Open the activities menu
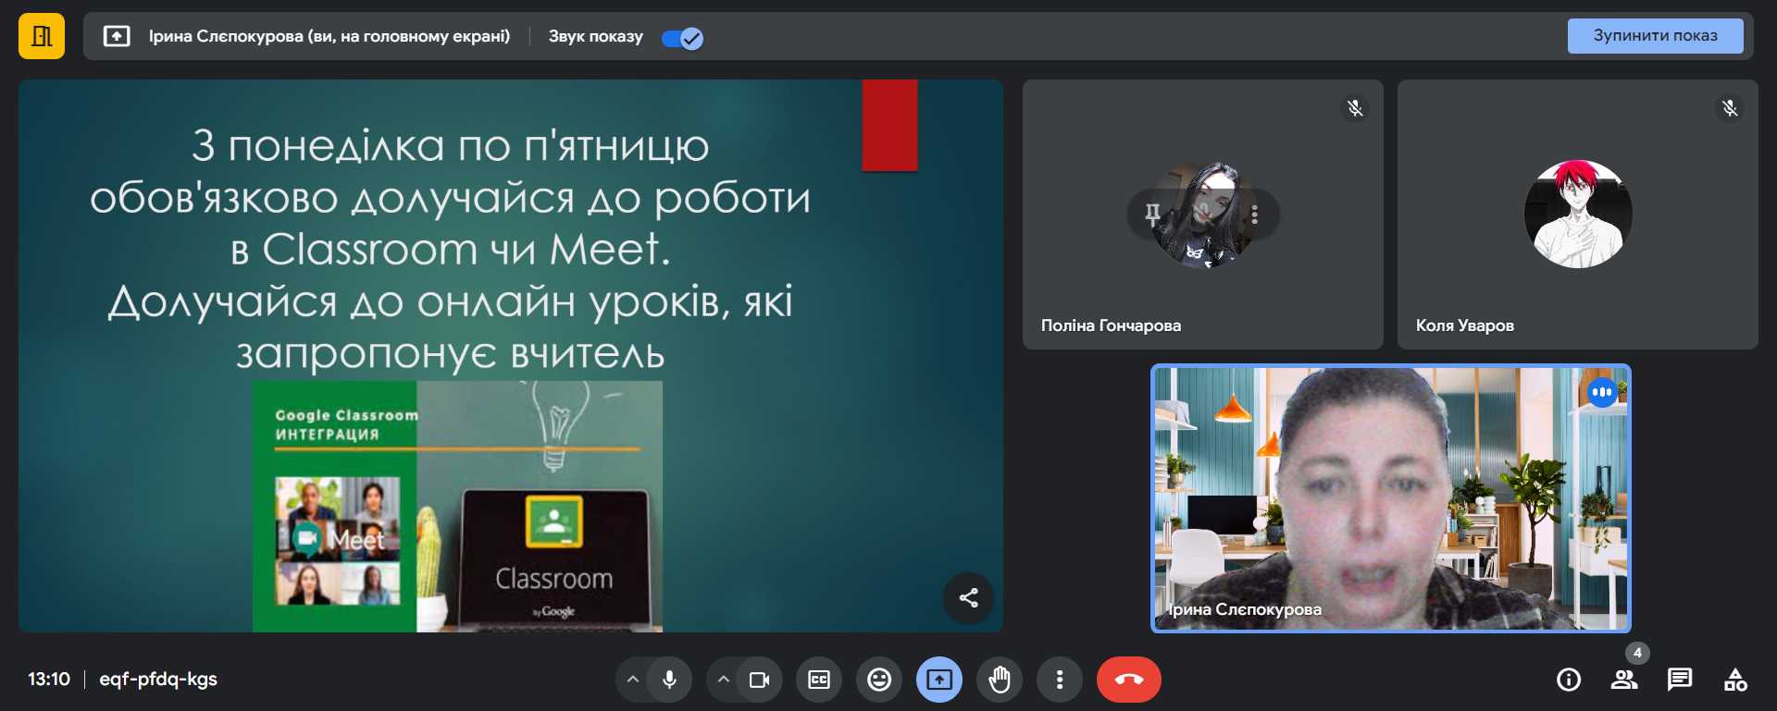 [x=1735, y=680]
